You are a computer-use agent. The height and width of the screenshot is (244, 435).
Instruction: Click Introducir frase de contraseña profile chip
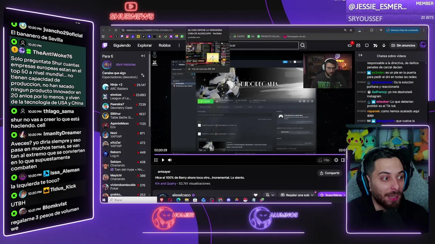click(x=402, y=30)
